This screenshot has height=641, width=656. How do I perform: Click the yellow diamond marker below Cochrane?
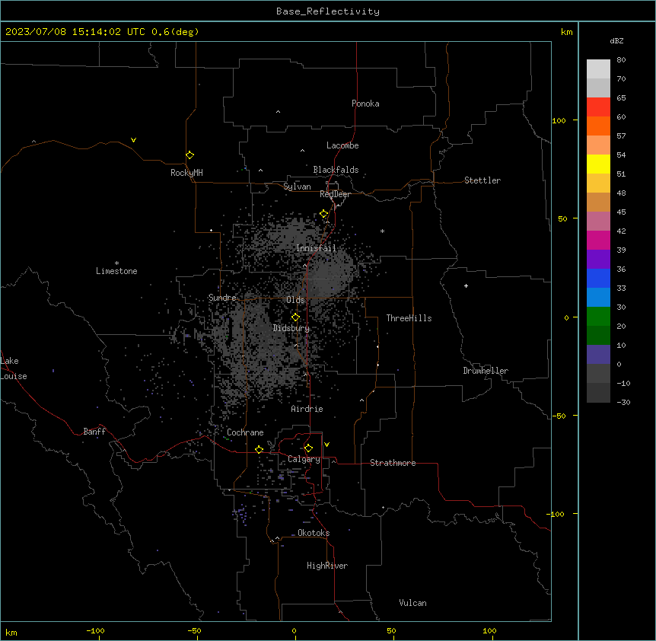(x=259, y=449)
